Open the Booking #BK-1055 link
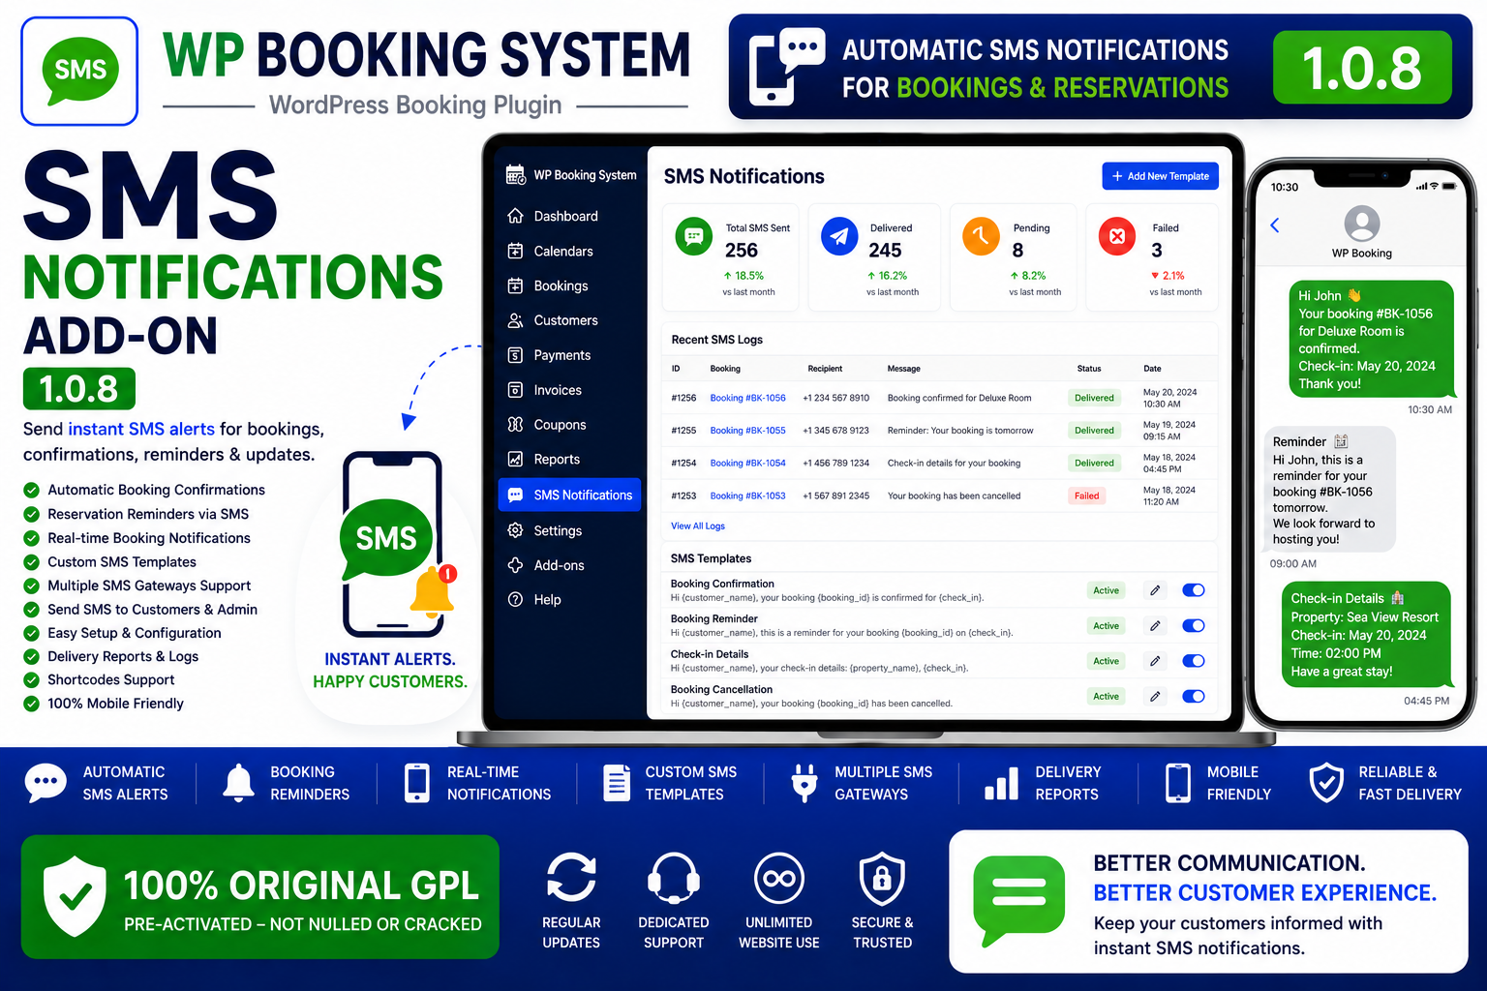The height and width of the screenshot is (991, 1487). pos(747,431)
